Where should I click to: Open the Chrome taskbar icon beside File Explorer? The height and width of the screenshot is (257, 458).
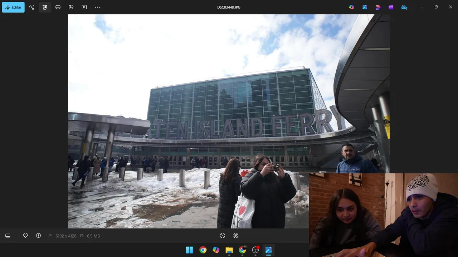click(x=243, y=250)
